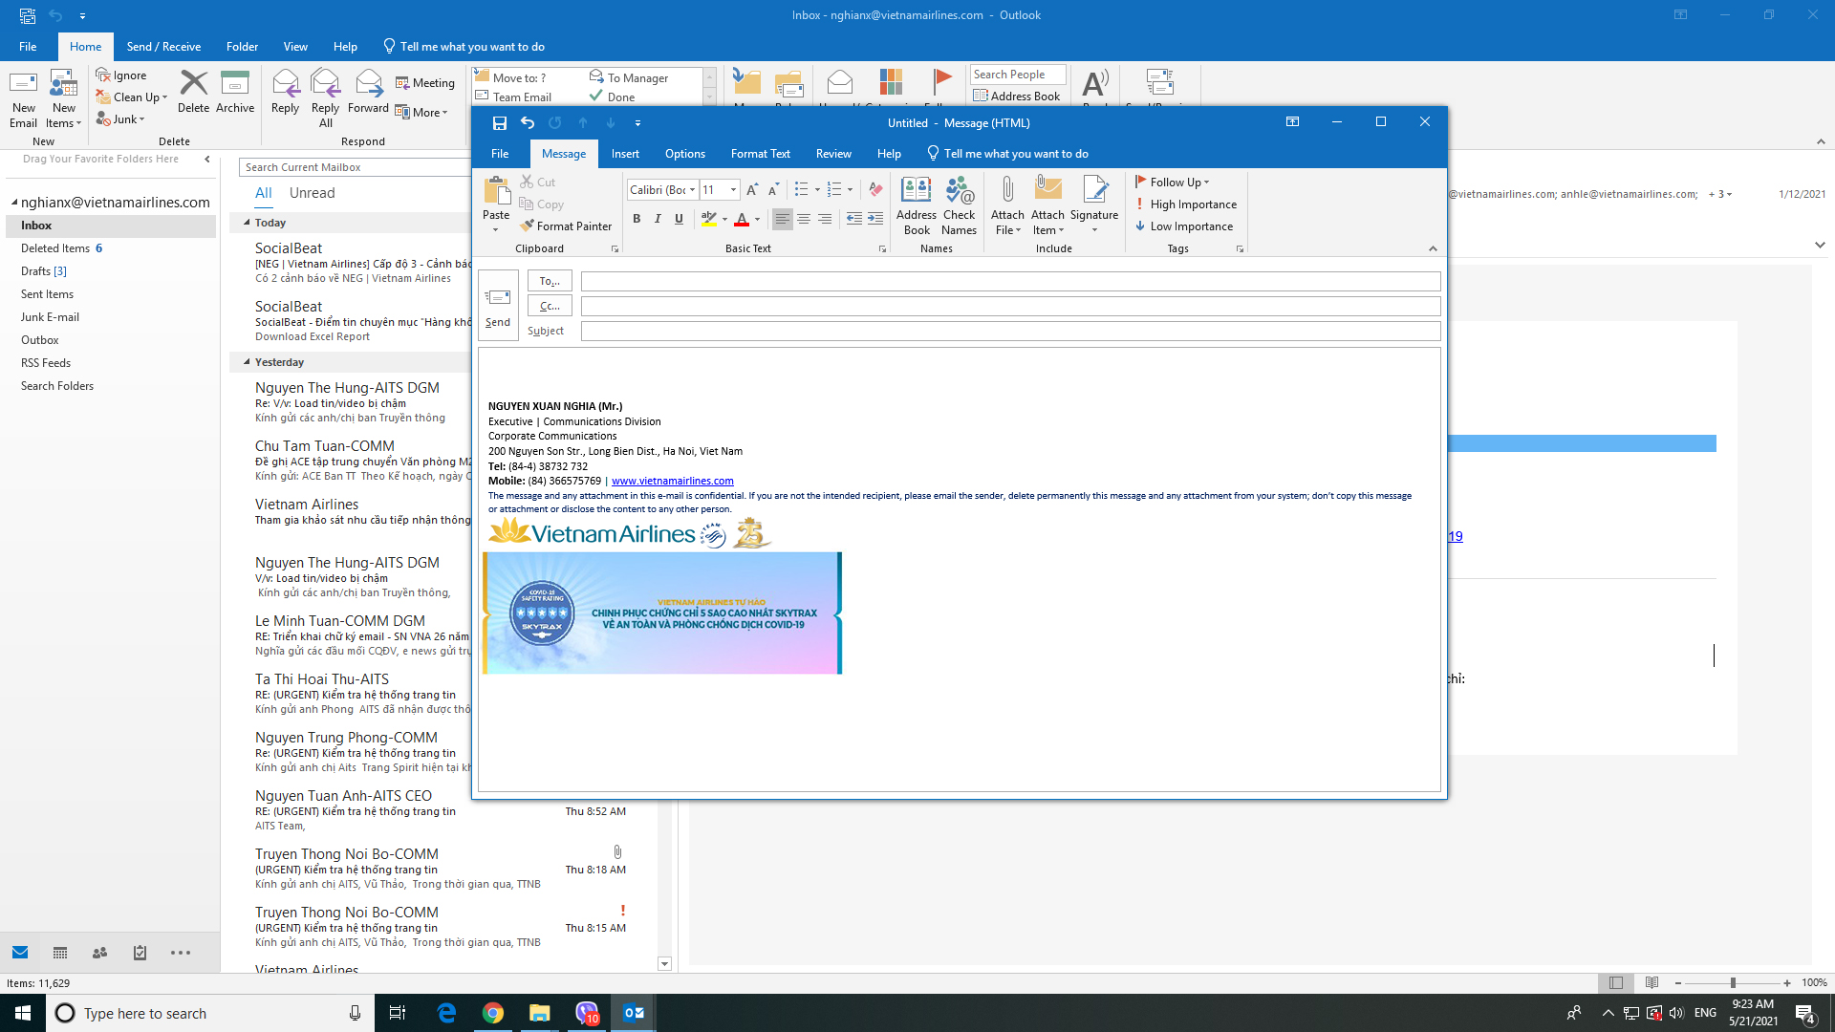Open the Drafts folder
The width and height of the screenshot is (1835, 1032).
[43, 271]
